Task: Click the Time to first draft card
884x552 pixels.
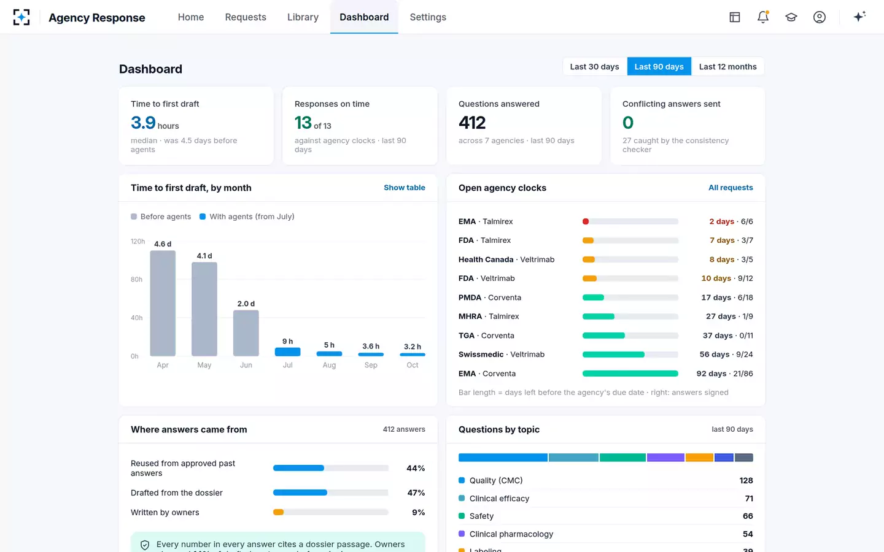Action: click(196, 126)
